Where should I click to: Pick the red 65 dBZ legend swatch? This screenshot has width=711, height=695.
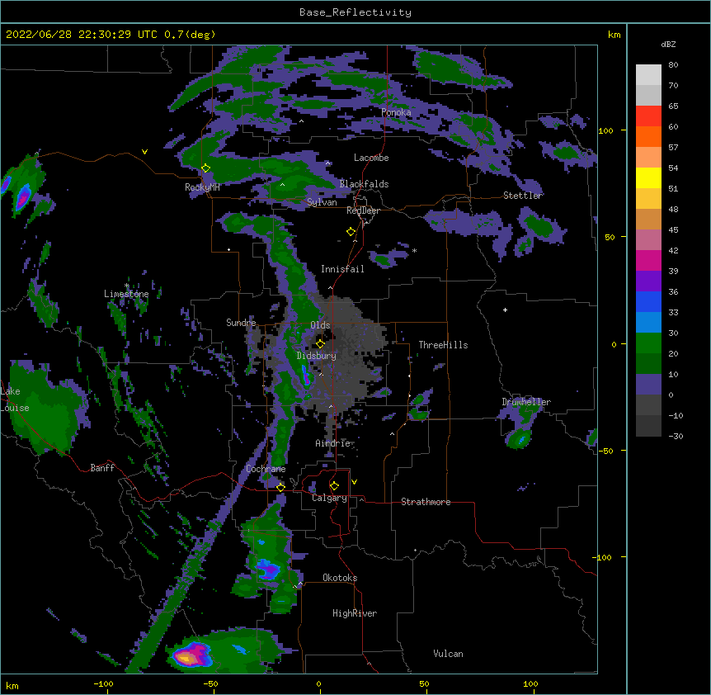[648, 116]
